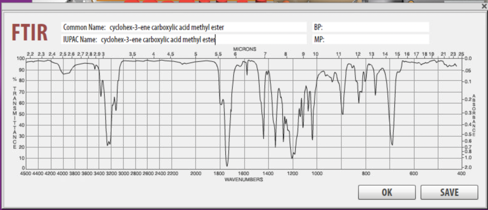Click the SAVE button
The image size is (488, 210).
[449, 192]
